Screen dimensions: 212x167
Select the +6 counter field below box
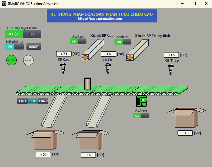pos(88,155)
